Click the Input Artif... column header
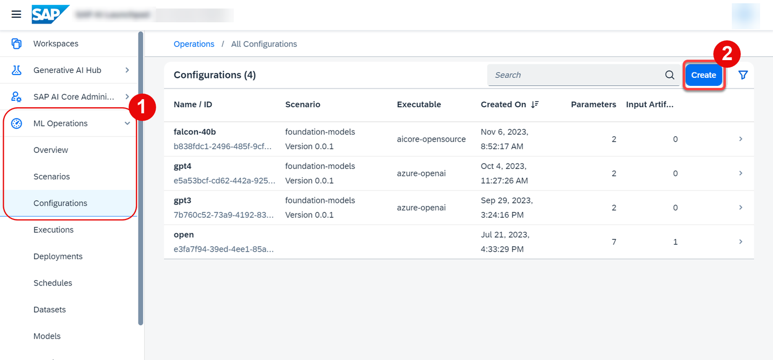 [x=650, y=105]
